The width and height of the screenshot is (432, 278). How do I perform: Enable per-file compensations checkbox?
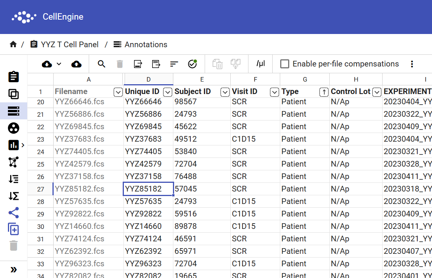285,64
